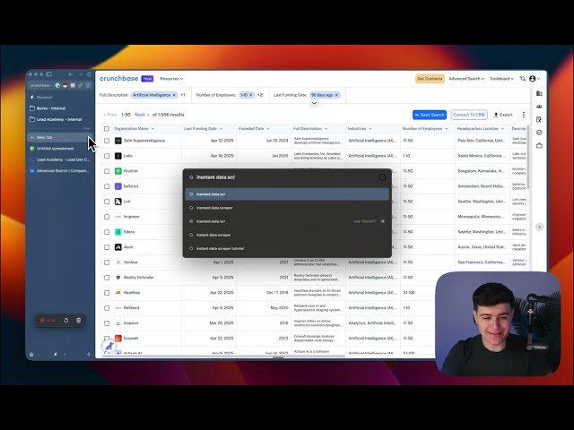Click New Tab in sidebar
The width and height of the screenshot is (574, 430).
pos(58,137)
